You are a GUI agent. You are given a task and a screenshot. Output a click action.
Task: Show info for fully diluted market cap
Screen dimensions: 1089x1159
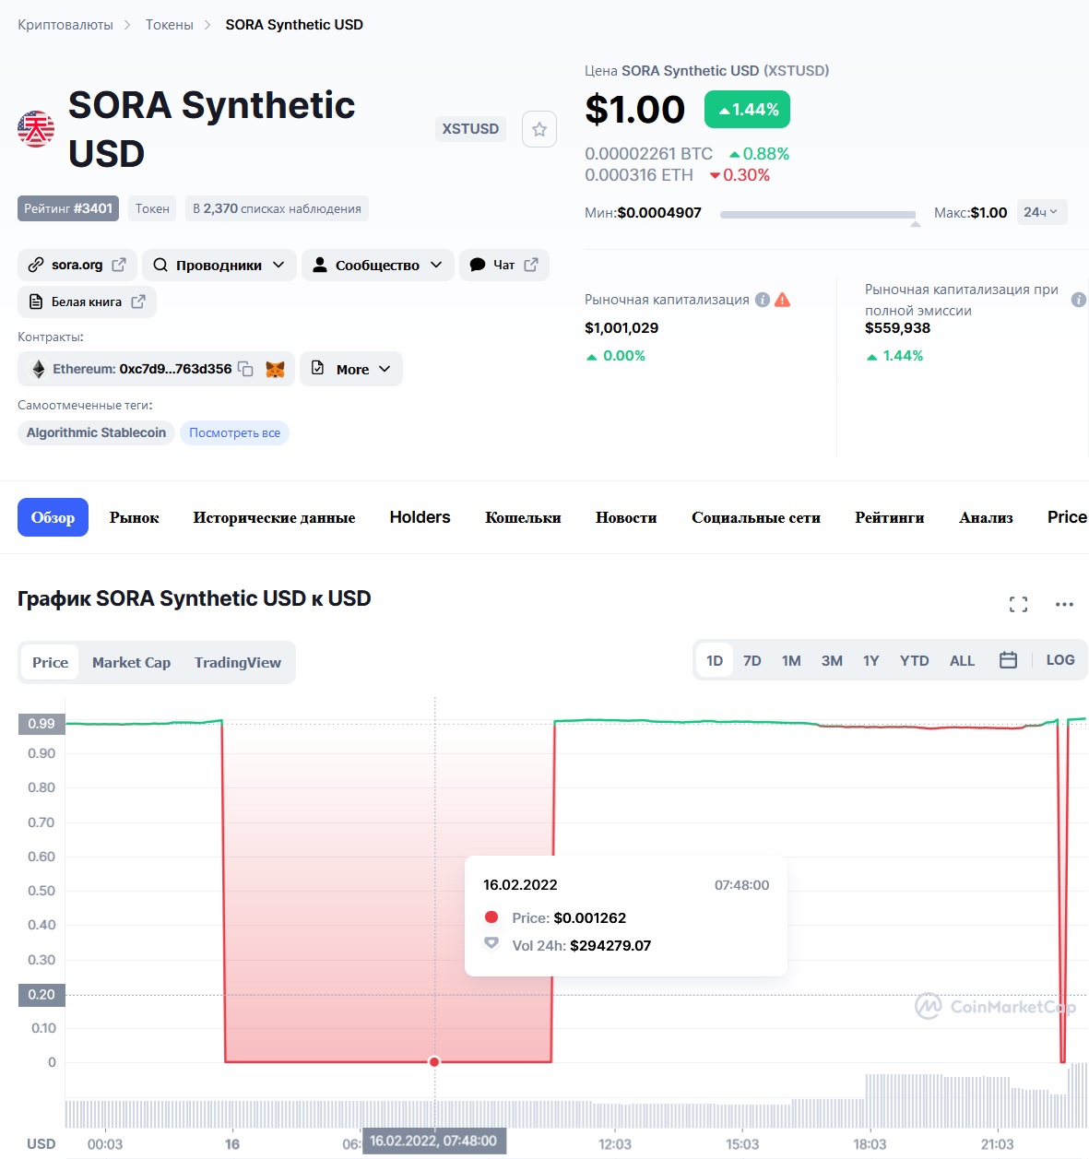coord(1078,300)
